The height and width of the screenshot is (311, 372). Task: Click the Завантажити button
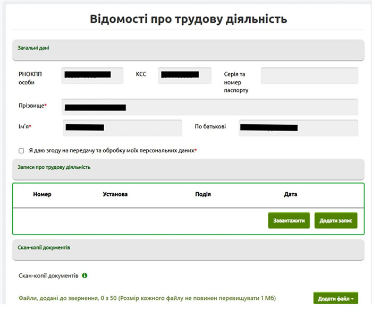click(289, 221)
